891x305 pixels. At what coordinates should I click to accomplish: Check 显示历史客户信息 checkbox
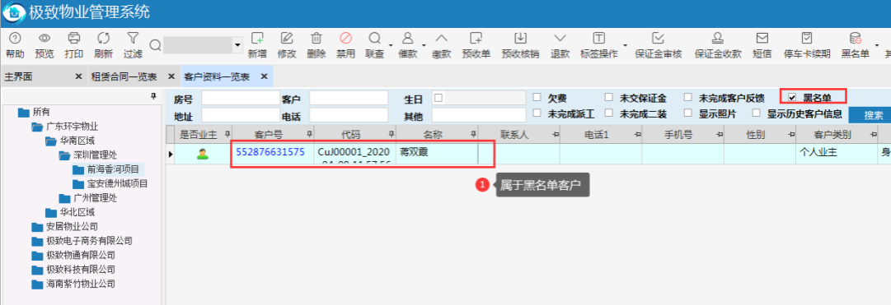(757, 113)
